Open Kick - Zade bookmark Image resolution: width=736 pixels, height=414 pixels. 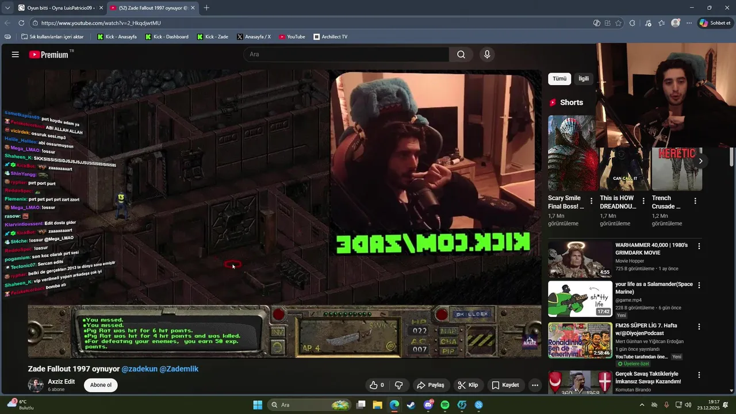pos(212,37)
